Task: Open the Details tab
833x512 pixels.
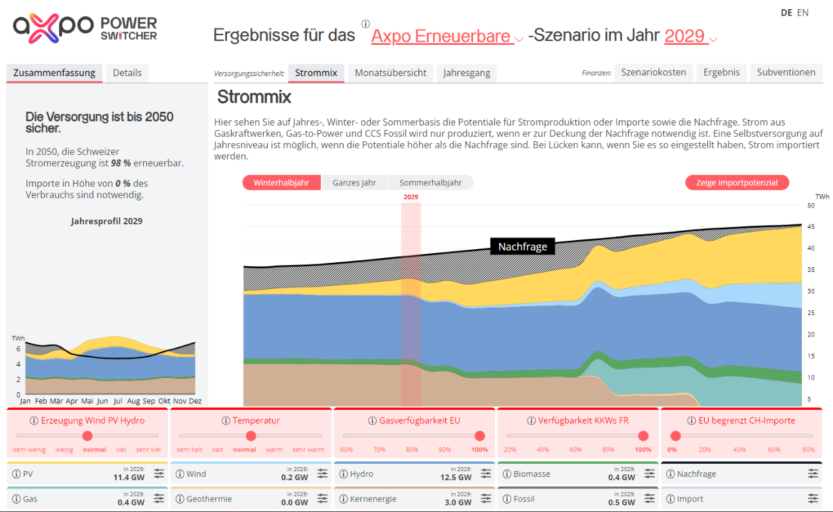Action: coord(127,73)
